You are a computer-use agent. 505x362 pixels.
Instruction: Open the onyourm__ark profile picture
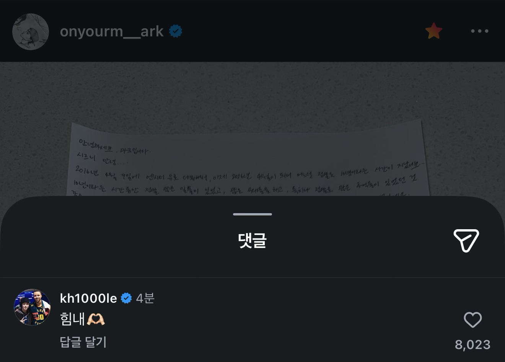click(31, 31)
